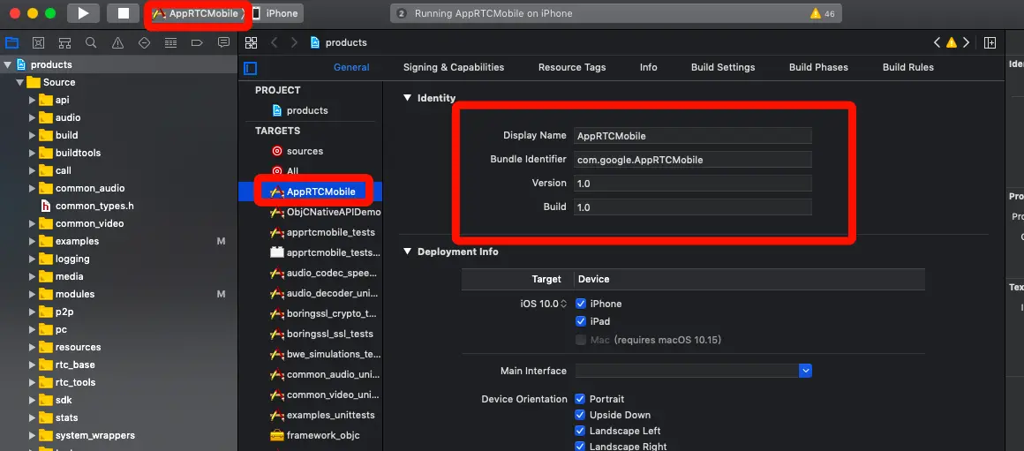Expand the audio folder
This screenshot has width=1024, height=451.
click(32, 117)
